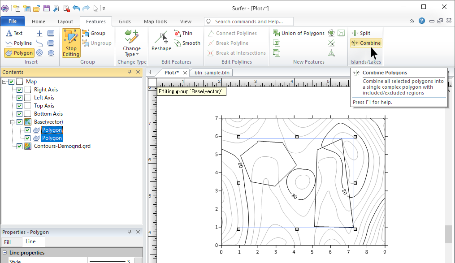
Task: Switch to the Layout ribbon tab
Action: point(65,22)
